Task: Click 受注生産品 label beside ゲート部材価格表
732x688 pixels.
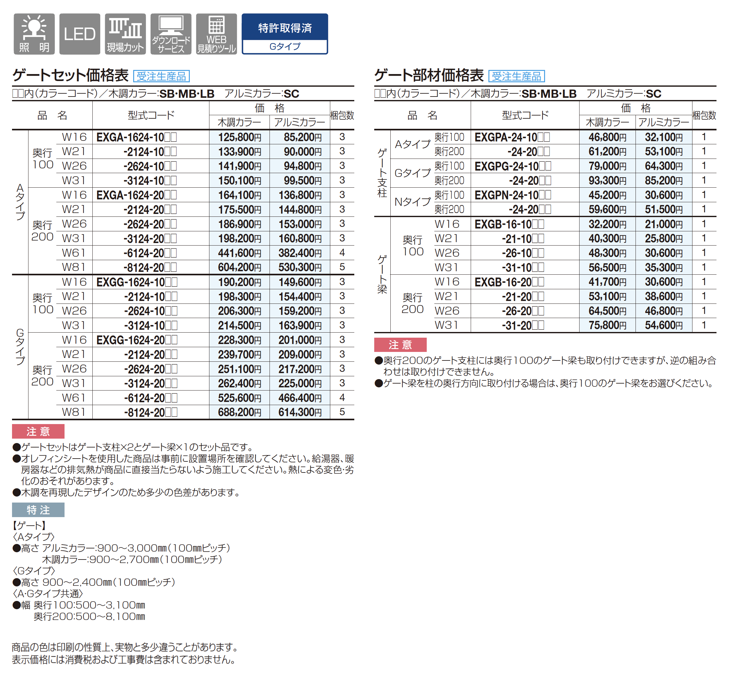Action: (x=516, y=76)
